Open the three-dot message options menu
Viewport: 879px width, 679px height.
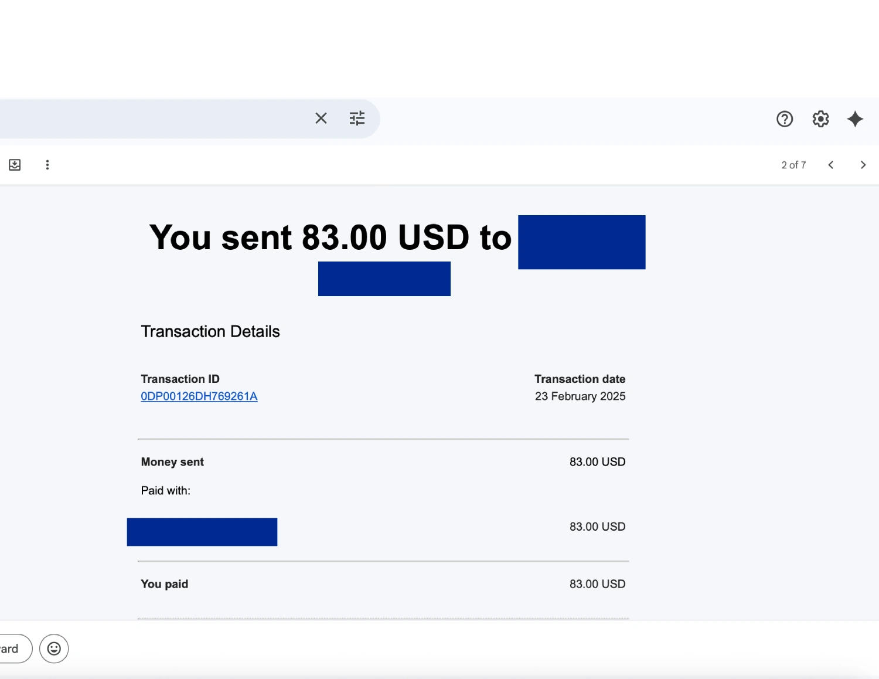[x=47, y=165]
